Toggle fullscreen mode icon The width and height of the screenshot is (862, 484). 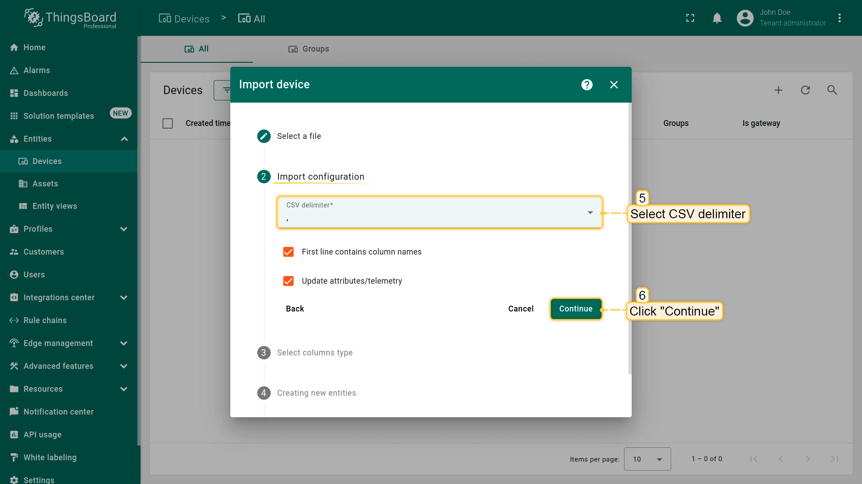pos(690,18)
